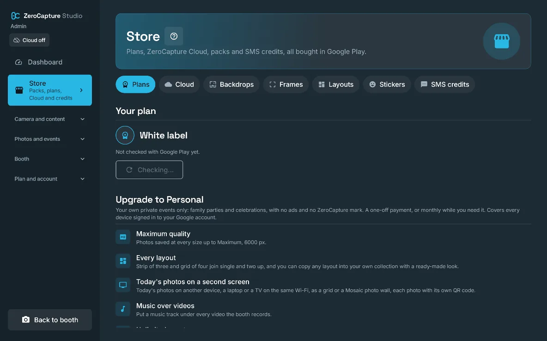
Task: Click the White label plan name
Action: [164, 135]
